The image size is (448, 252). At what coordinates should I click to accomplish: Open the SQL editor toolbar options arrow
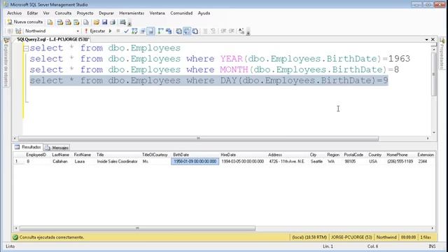[x=248, y=32]
